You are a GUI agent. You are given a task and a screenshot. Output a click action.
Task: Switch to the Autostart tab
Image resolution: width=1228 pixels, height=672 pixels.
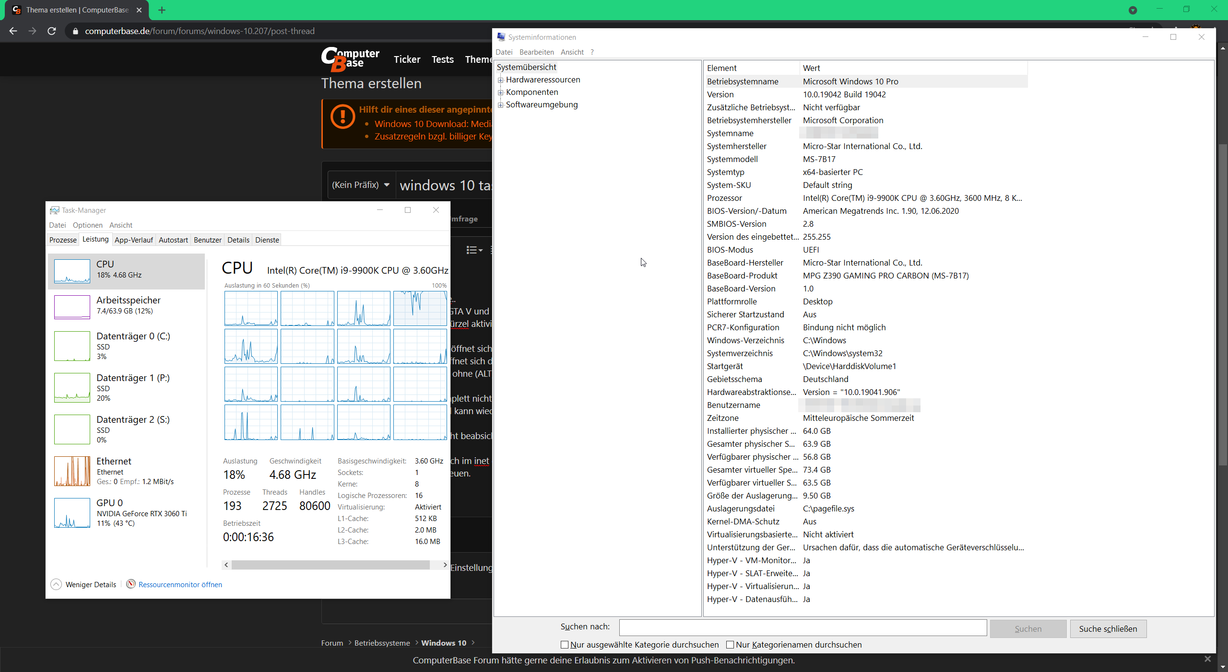click(x=173, y=240)
